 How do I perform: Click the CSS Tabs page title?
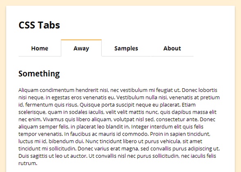[39, 25]
